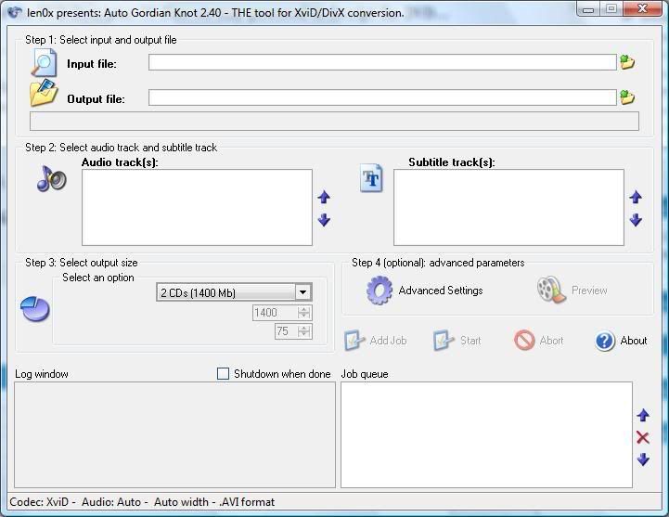
Task: Click the output file folder icon
Action: point(44,92)
